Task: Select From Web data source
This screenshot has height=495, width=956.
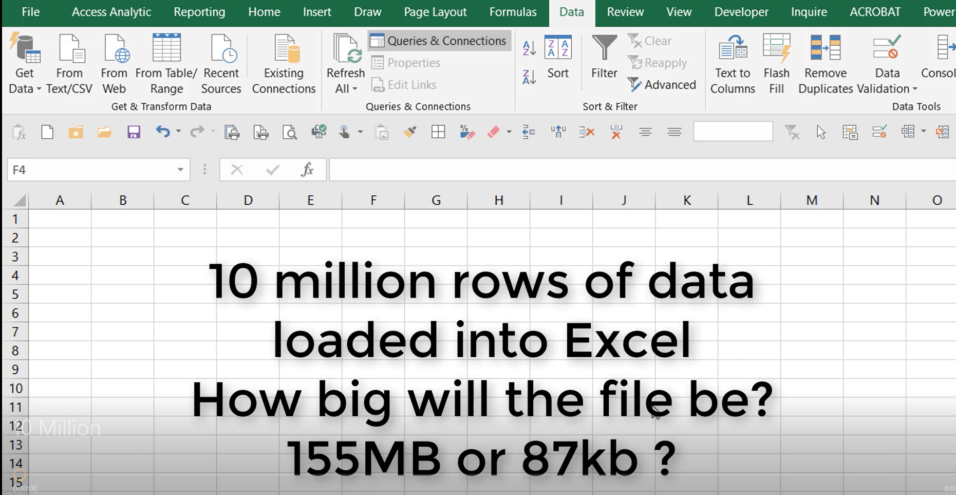Action: [x=114, y=62]
